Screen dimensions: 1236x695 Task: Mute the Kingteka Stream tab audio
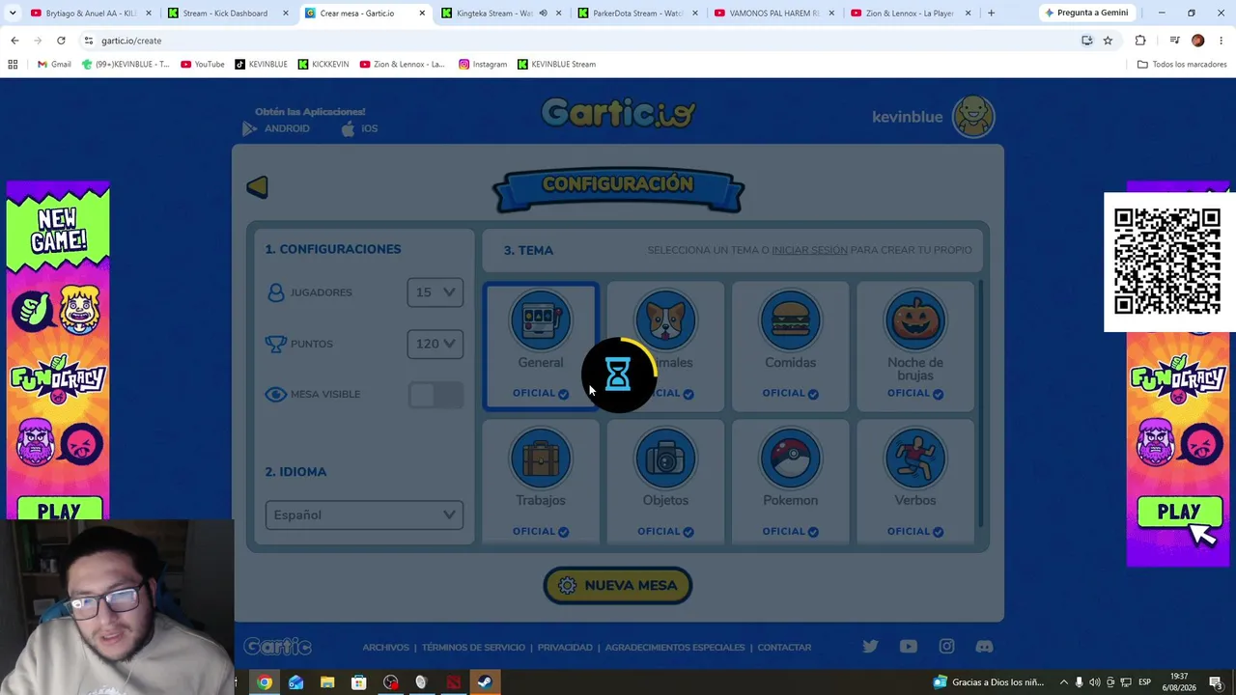coord(543,14)
